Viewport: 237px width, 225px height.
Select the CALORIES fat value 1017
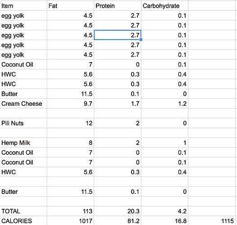click(70, 221)
